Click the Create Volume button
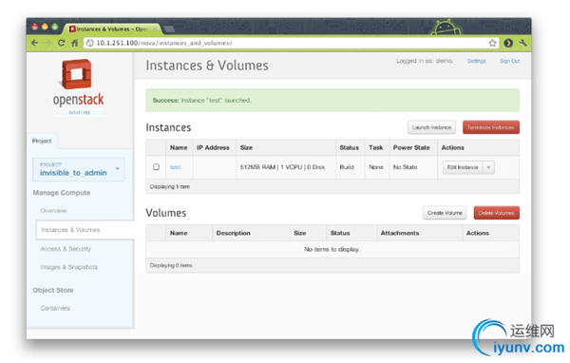The image size is (570, 363). [x=445, y=213]
